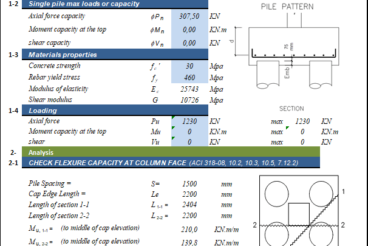Click the section number '1-3' label
The image size is (368, 246).
(13, 55)
